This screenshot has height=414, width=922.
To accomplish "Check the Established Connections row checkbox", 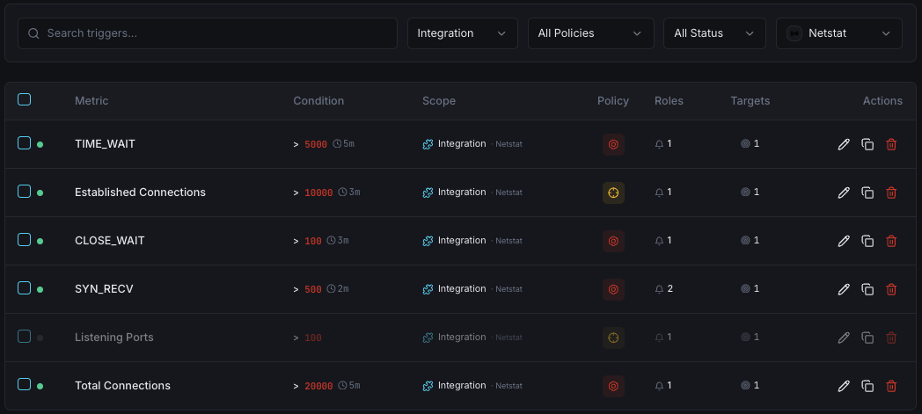I will click(x=24, y=191).
